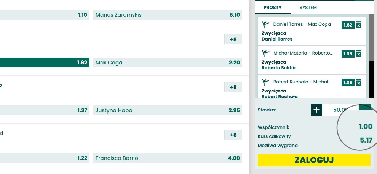This screenshot has width=377, height=174.
Task: Switch to the SYSTEM tab
Action: (308, 8)
